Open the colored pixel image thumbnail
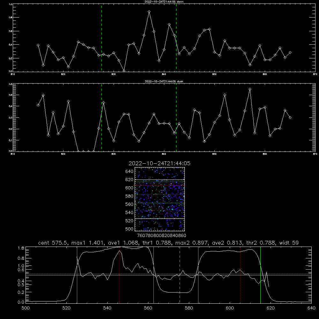Viewport: 319px width, 319px height. click(160, 199)
